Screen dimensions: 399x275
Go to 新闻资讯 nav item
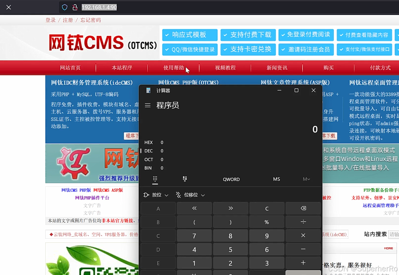tap(277, 68)
